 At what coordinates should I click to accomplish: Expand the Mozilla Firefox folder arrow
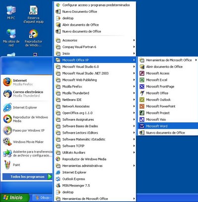tap(134, 87)
